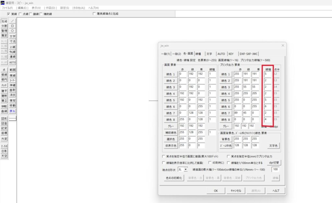Choose the 寸法 dimension tool
Image resolution: width=332 pixels, height=203 pixels.
[x=12, y=42]
